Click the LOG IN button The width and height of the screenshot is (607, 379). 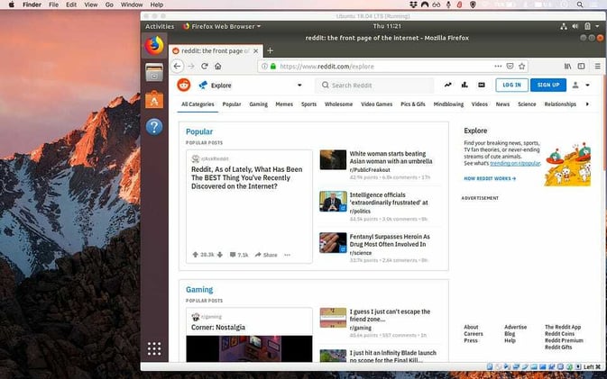click(x=511, y=85)
